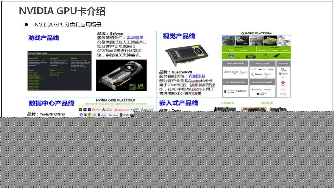334x188 pixels.
Task: Click the "NVIDIA GRID PLATFORM" heading
Action: pos(116,100)
